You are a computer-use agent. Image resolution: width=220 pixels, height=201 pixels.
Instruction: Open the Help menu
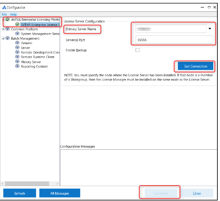click(13, 14)
